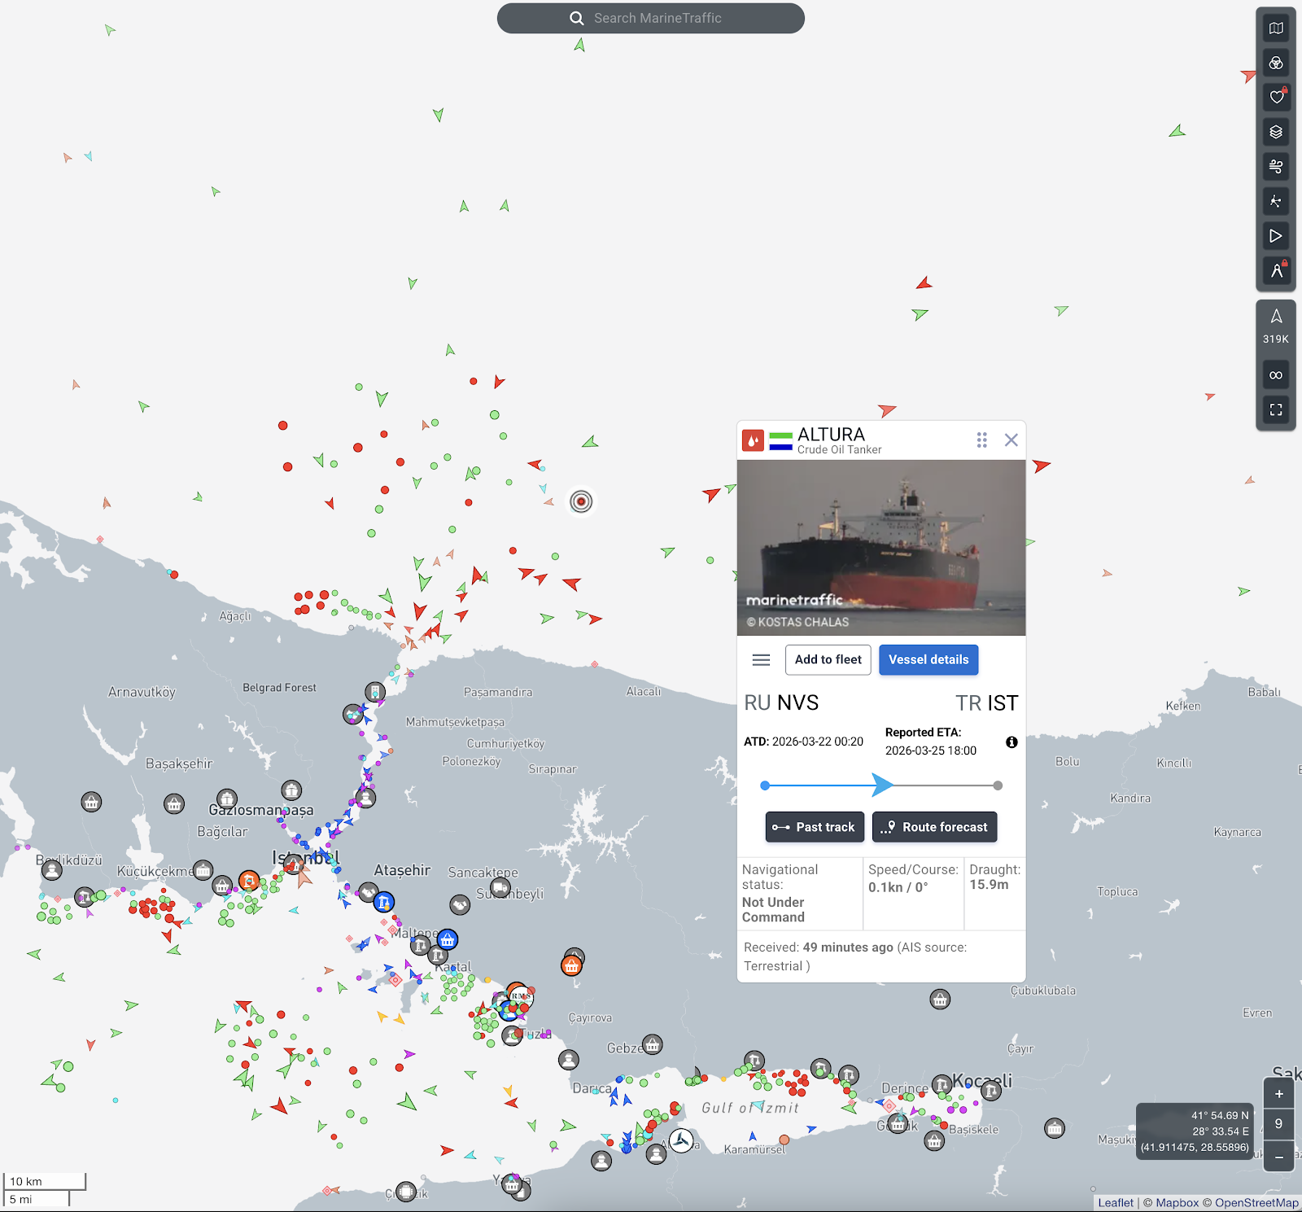Click the Kocaeli city label
The image size is (1302, 1212).
coord(982,1080)
